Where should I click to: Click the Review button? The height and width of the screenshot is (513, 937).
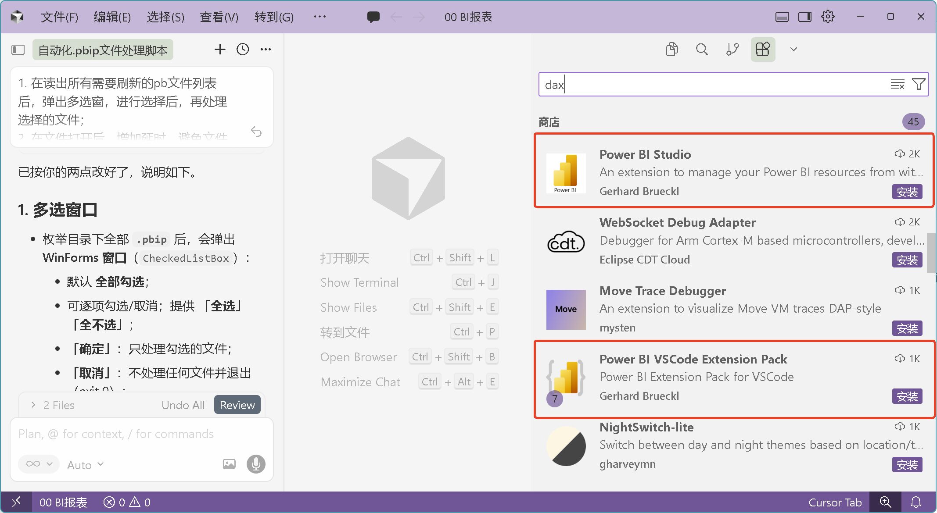(237, 405)
